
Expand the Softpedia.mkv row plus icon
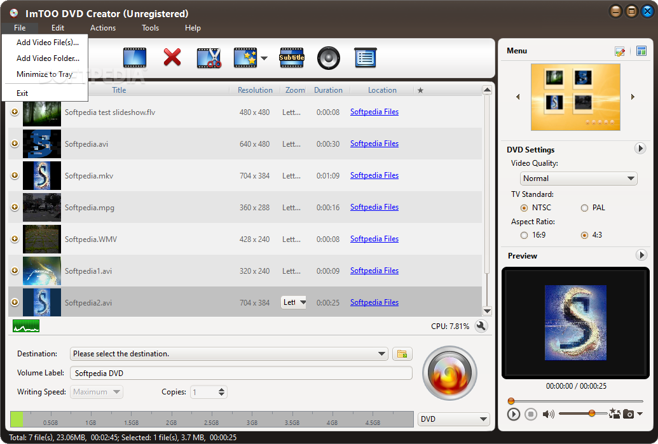click(15, 175)
